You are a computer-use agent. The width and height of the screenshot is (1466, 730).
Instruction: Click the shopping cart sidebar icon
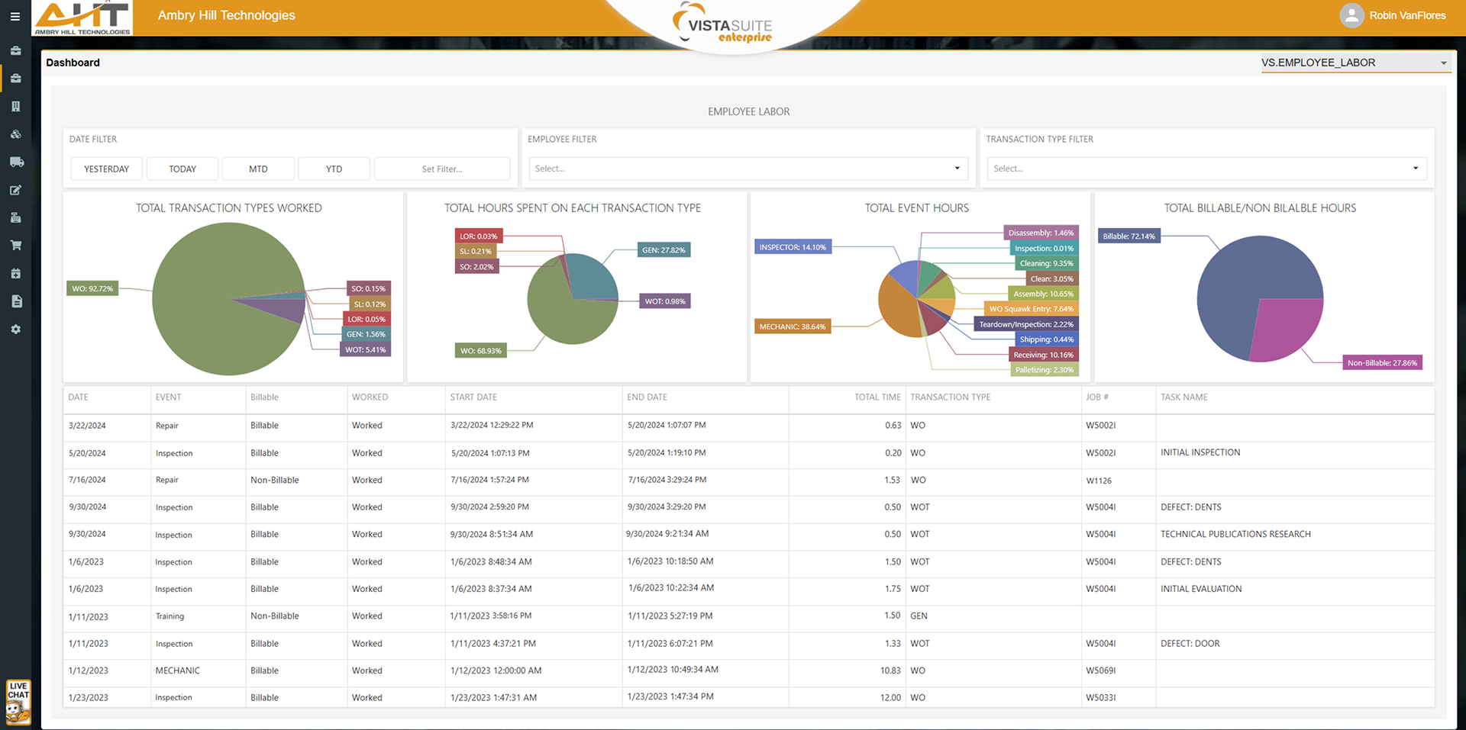pyautogui.click(x=15, y=246)
